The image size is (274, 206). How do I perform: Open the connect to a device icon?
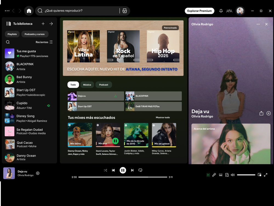pyautogui.click(x=227, y=175)
